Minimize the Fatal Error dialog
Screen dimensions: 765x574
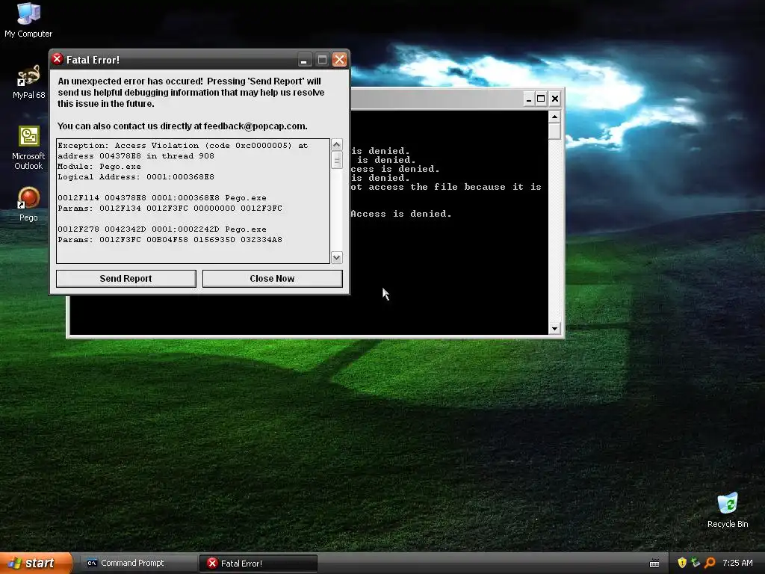coord(304,60)
